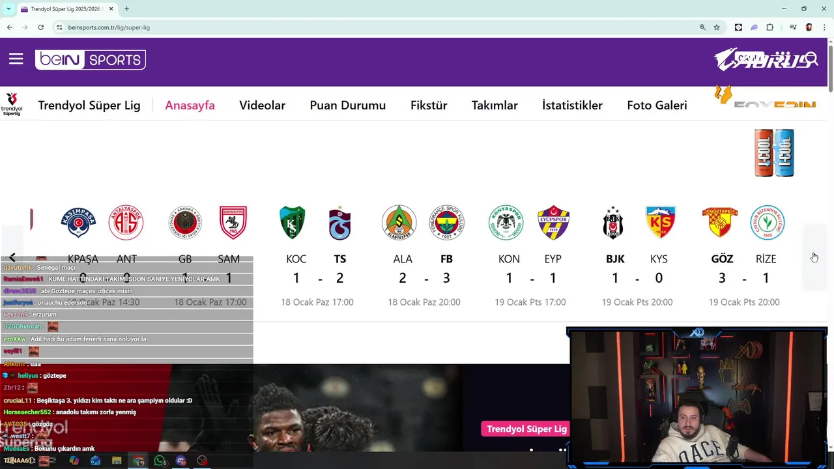834x469 pixels.
Task: Open site search magnifier in purple header
Action: (812, 60)
